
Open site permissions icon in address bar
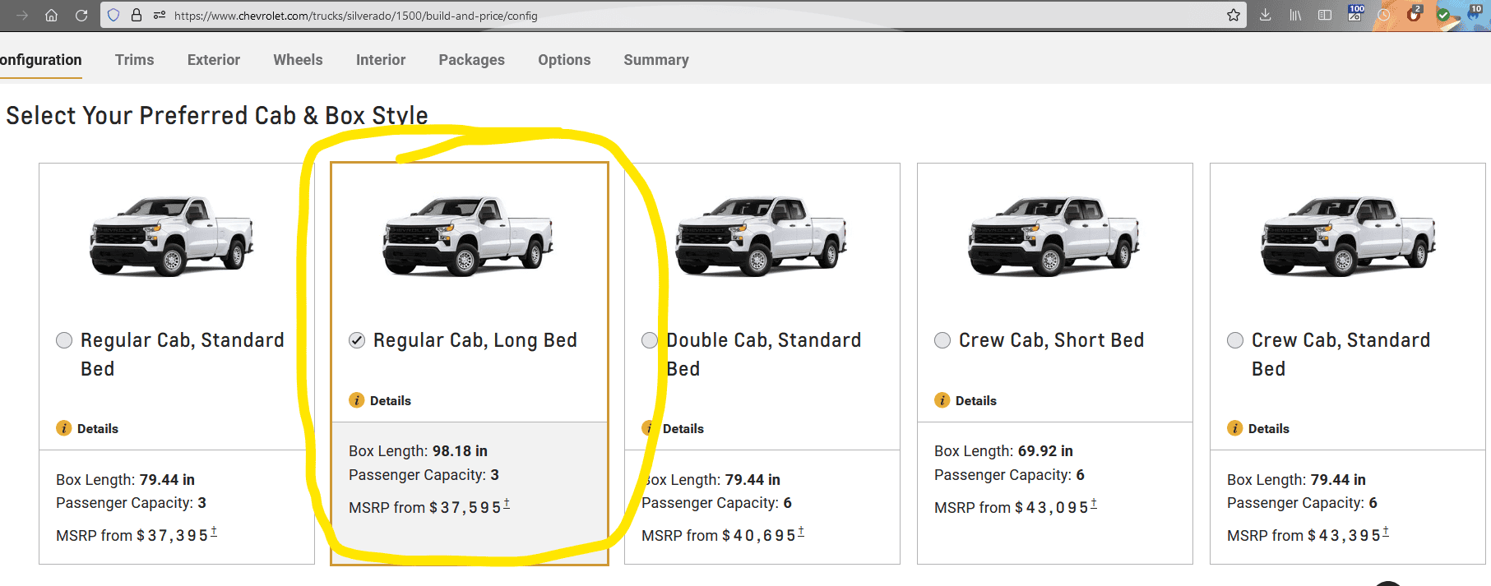160,15
